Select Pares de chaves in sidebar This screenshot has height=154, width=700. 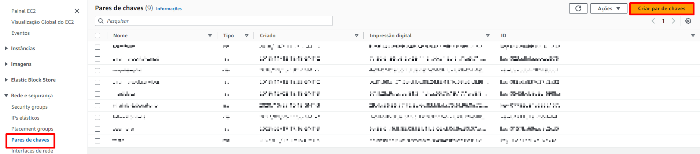coord(30,140)
